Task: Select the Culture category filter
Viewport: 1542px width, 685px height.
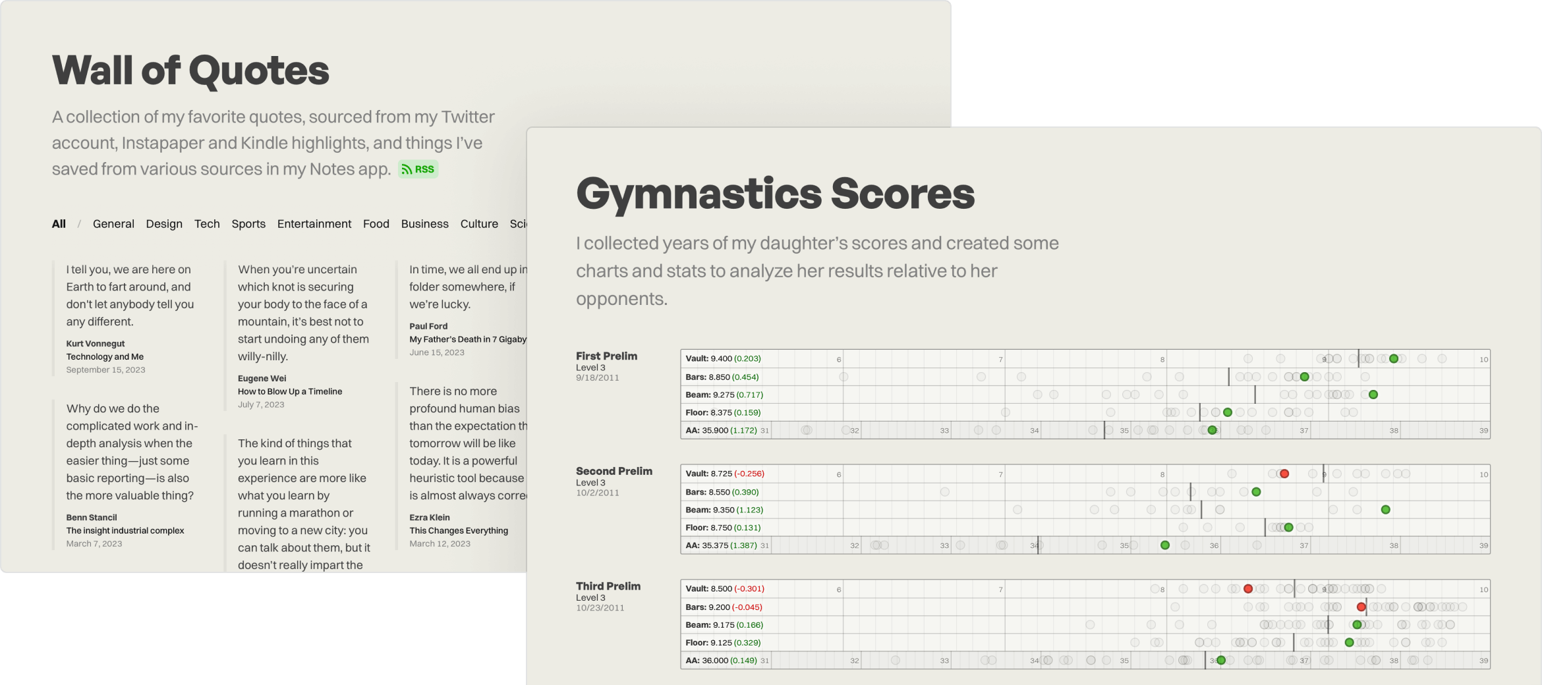Action: 479,224
